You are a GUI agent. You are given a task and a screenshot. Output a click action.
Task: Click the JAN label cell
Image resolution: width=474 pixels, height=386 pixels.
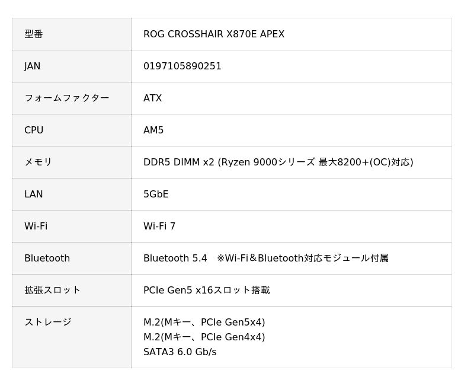click(x=33, y=66)
